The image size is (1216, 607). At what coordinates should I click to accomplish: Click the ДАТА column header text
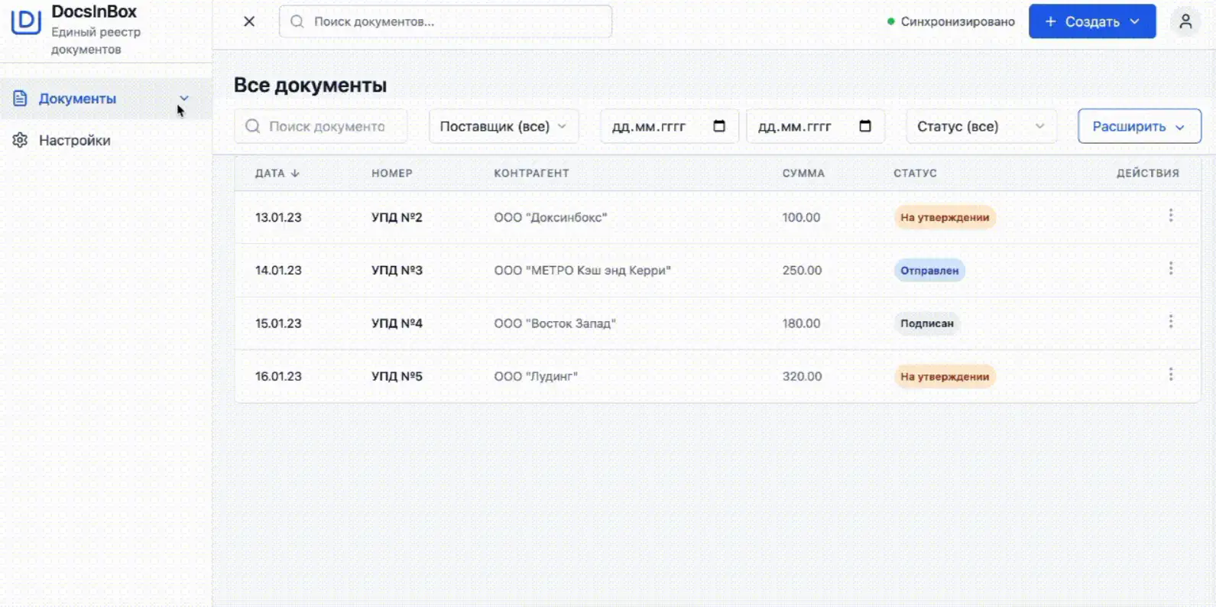[x=270, y=174]
